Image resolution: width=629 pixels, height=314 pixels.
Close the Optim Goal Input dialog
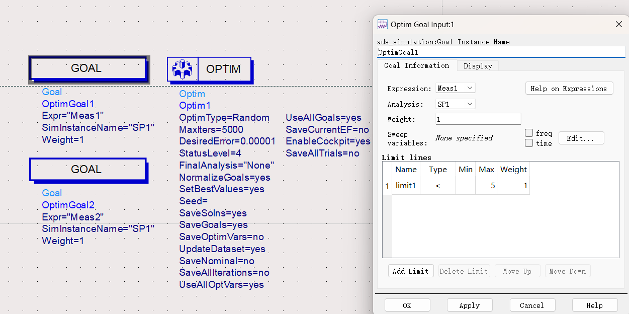pyautogui.click(x=619, y=24)
